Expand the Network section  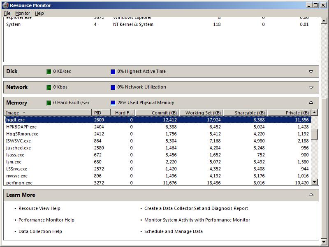coord(311,87)
